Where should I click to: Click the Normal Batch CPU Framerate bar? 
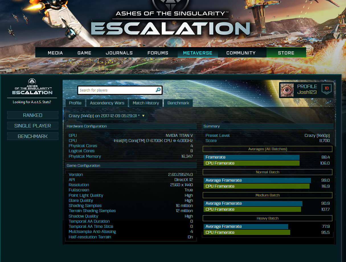pos(257,186)
